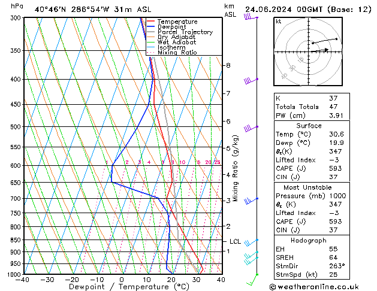Click the purple wind barb at 400 hPa

(x=251, y=81)
